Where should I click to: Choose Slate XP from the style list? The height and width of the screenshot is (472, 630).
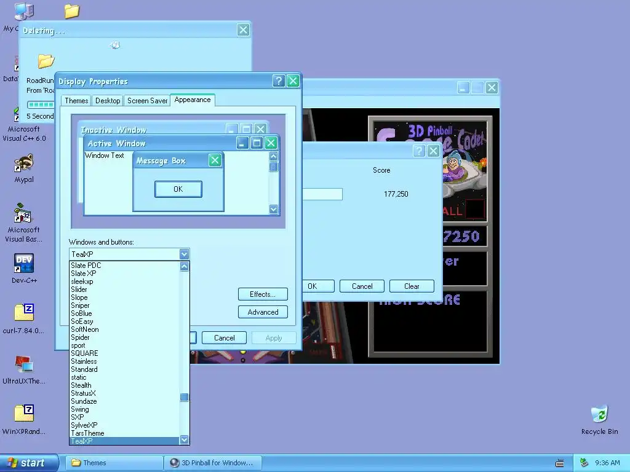[124, 273]
